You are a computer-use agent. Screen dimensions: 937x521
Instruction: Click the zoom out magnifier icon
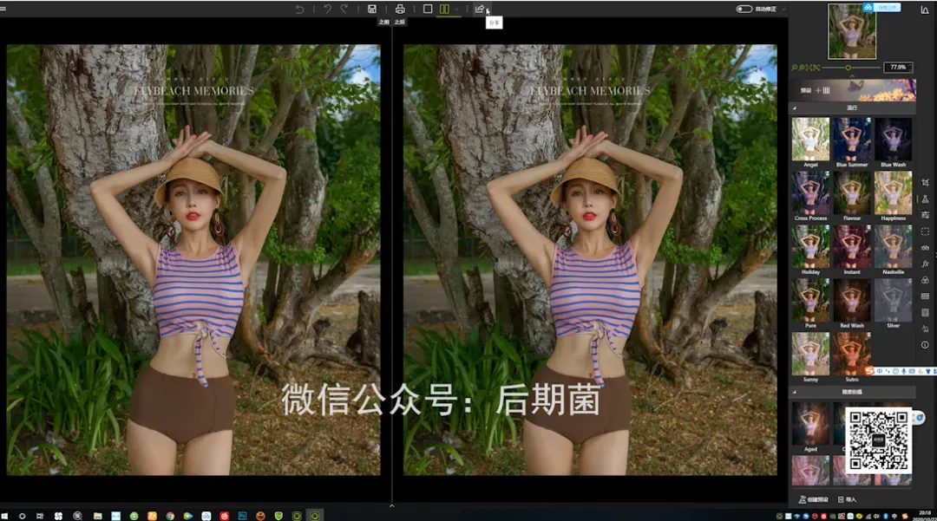(x=795, y=68)
